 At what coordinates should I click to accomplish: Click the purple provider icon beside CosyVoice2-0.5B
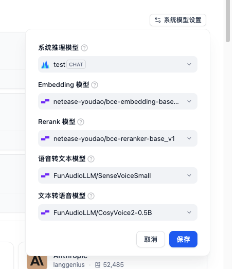pyautogui.click(x=45, y=212)
